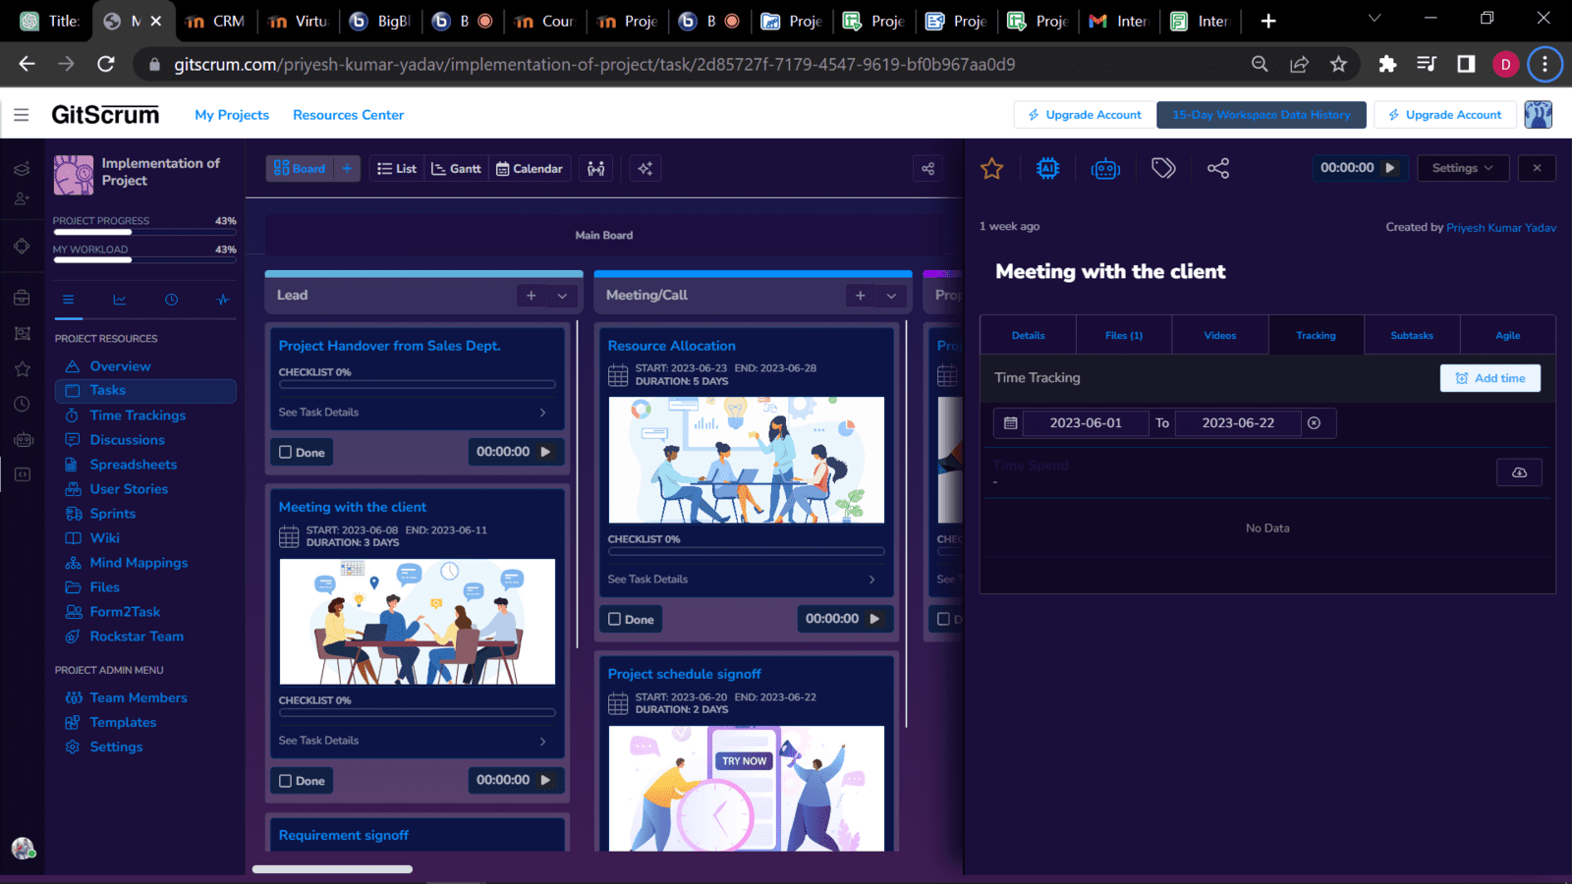This screenshot has height=884, width=1572.
Task: Start timer on Meeting with the client card
Action: tap(545, 780)
